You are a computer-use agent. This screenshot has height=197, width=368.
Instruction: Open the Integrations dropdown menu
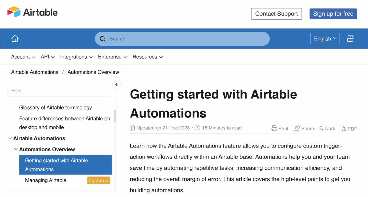(76, 57)
